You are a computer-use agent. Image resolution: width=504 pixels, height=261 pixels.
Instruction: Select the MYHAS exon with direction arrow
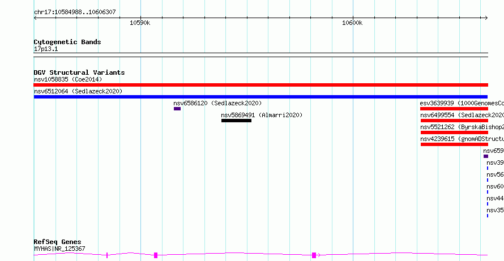pyautogui.click(x=314, y=255)
